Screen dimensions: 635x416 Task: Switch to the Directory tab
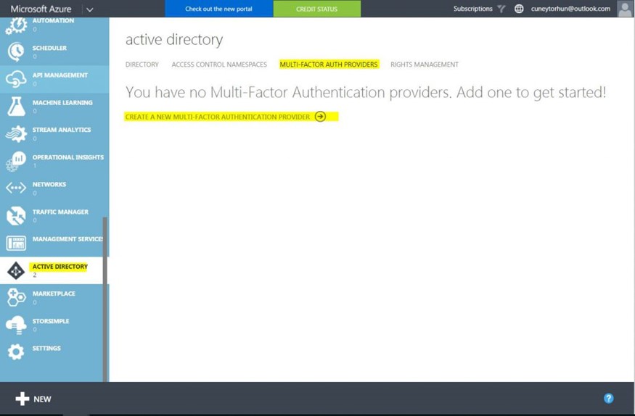(x=142, y=65)
